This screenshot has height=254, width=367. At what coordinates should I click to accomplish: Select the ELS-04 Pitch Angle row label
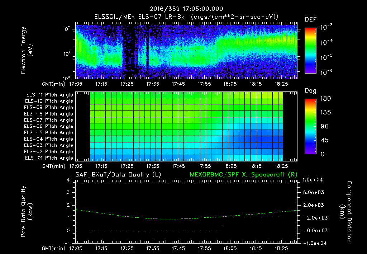pos(49,139)
